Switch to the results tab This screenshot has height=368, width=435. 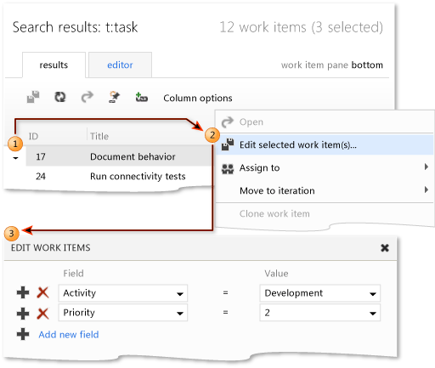click(54, 65)
